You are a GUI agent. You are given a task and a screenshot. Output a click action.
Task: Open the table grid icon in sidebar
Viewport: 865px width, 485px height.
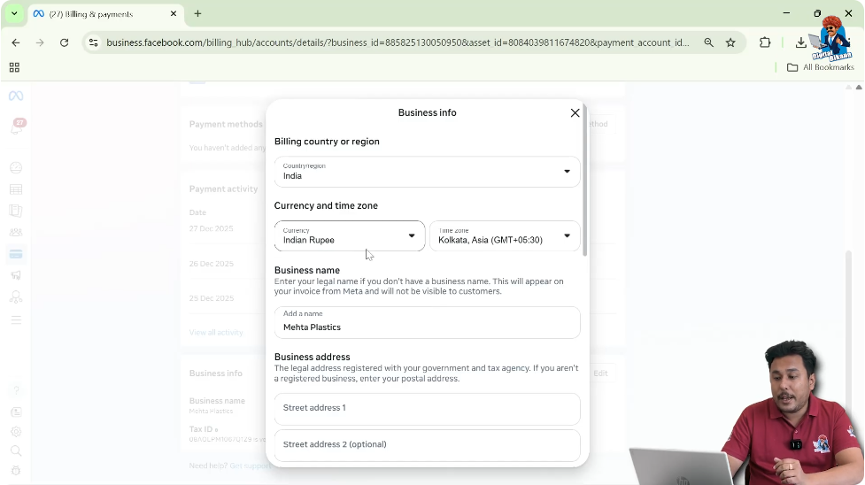pos(16,189)
